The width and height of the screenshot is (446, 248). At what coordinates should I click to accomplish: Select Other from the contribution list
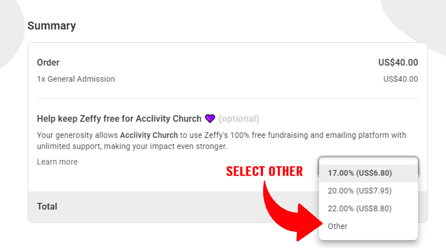pyautogui.click(x=338, y=226)
